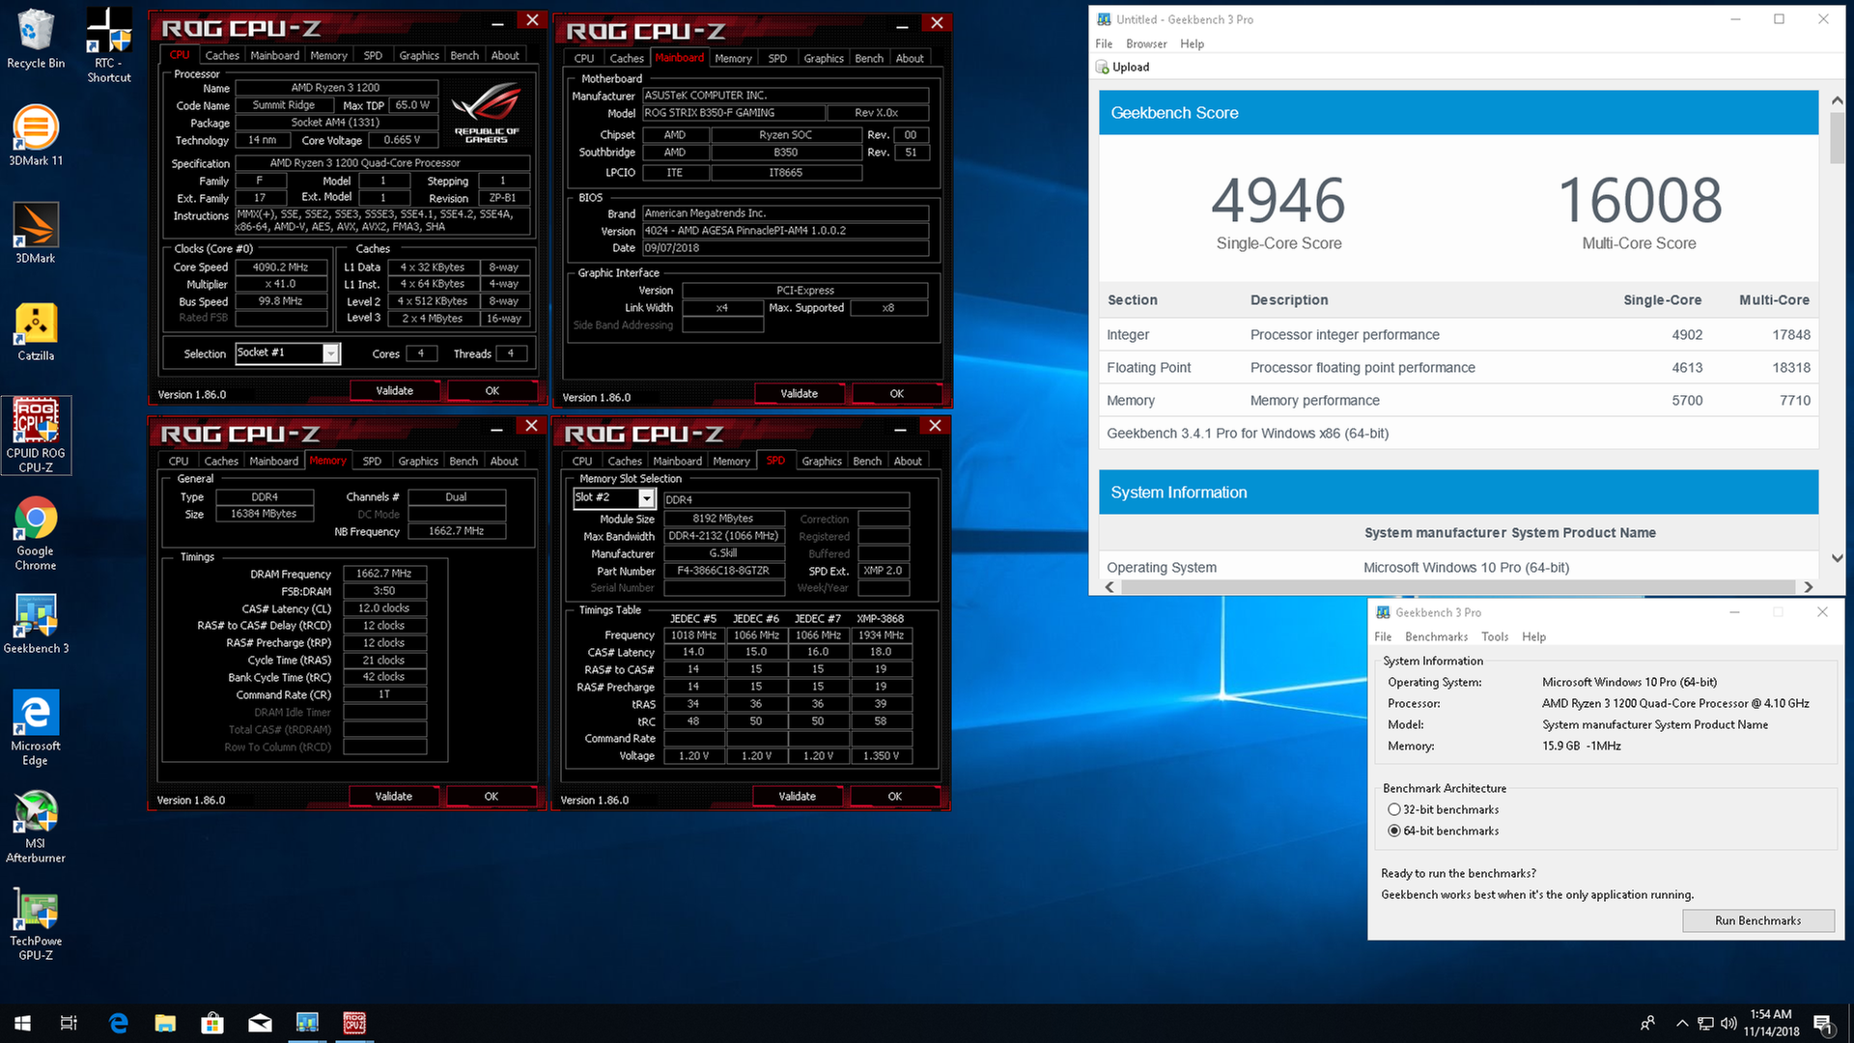The height and width of the screenshot is (1043, 1854).
Task: Click the Integer row single-core score 4902
Action: (x=1687, y=335)
